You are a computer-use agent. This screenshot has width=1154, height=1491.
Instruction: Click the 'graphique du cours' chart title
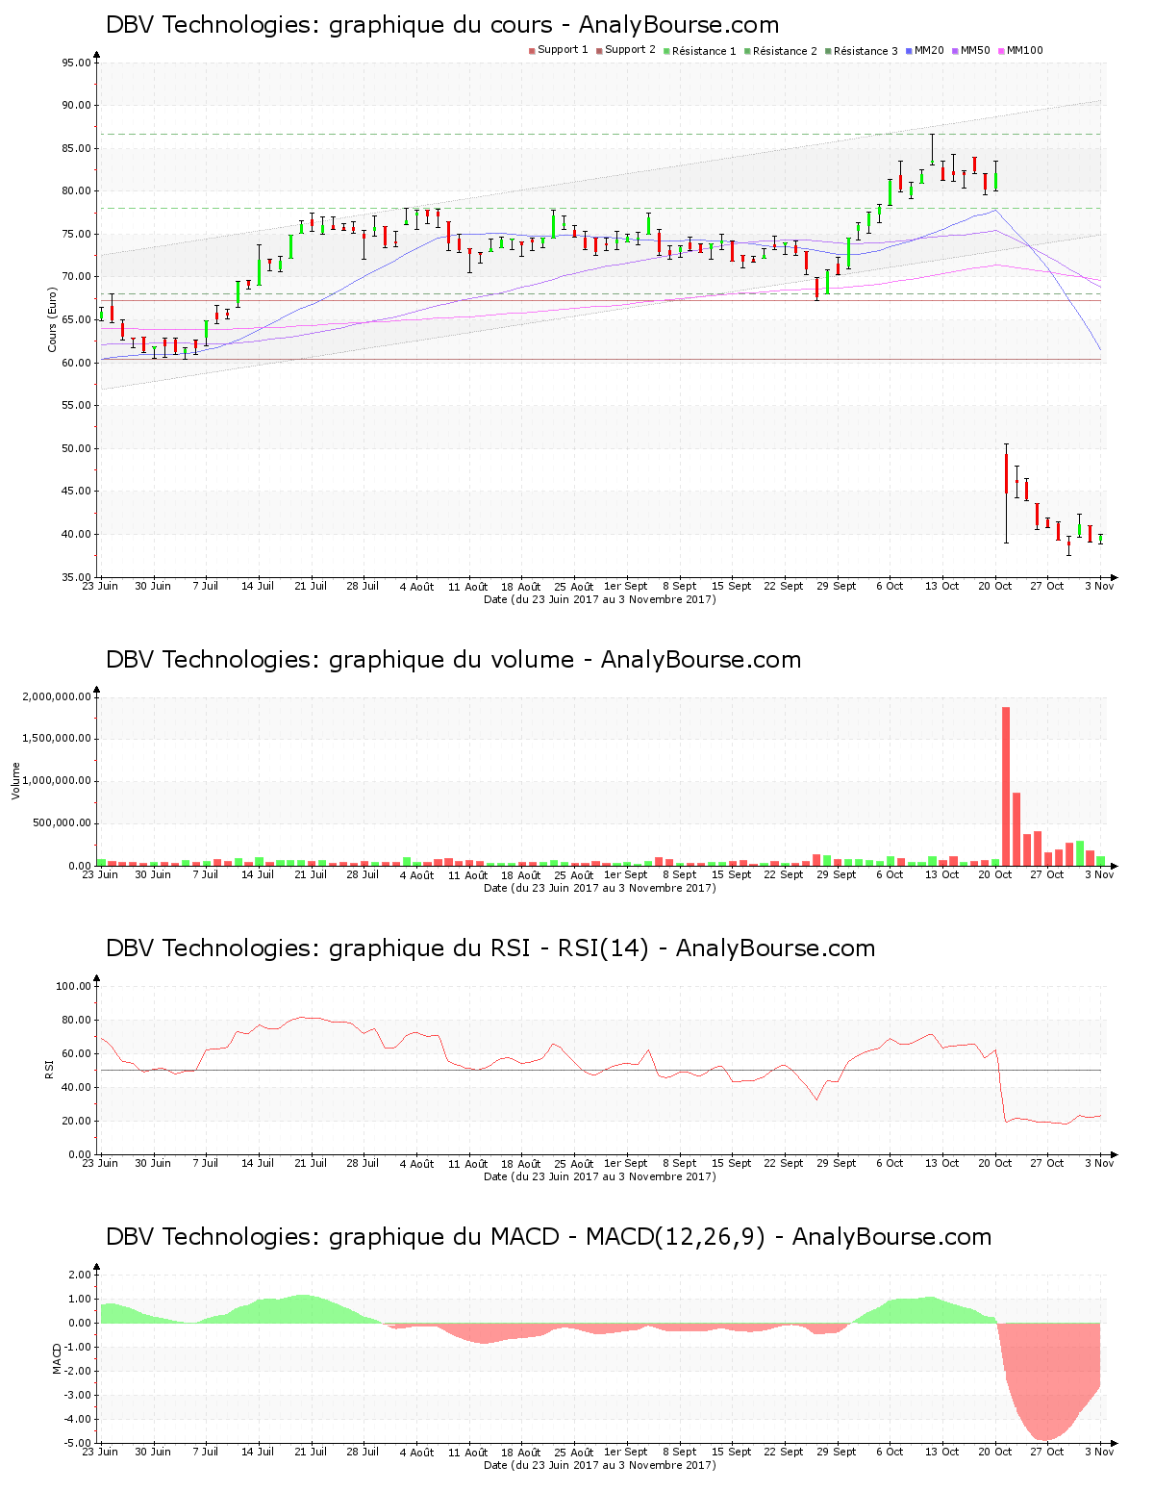(442, 25)
